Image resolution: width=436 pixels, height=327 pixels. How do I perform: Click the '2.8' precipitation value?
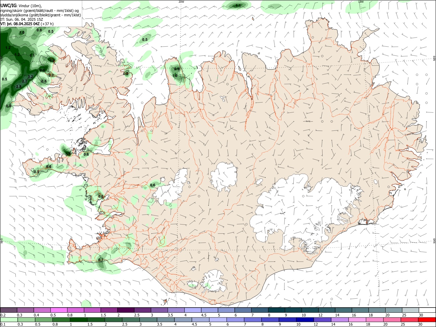(19, 87)
